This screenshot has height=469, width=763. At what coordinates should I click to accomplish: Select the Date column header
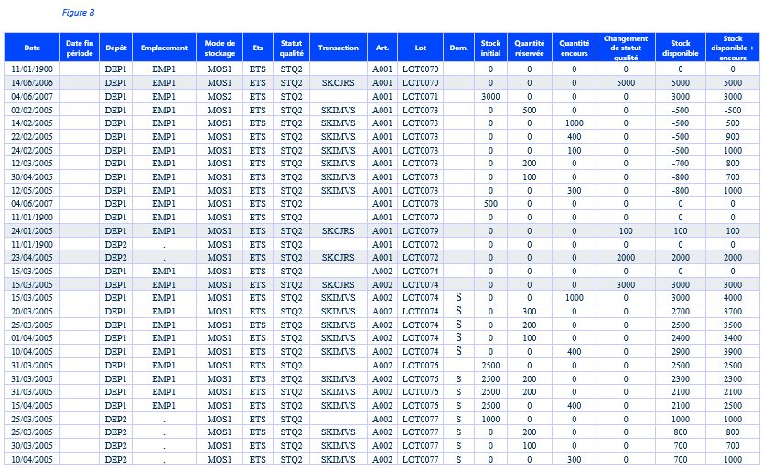point(32,48)
